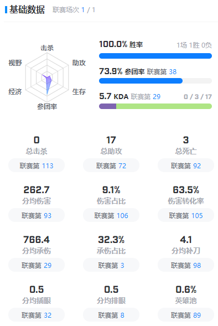Click the 总死亡 label
This screenshot has height=326, width=218.
coord(186,151)
